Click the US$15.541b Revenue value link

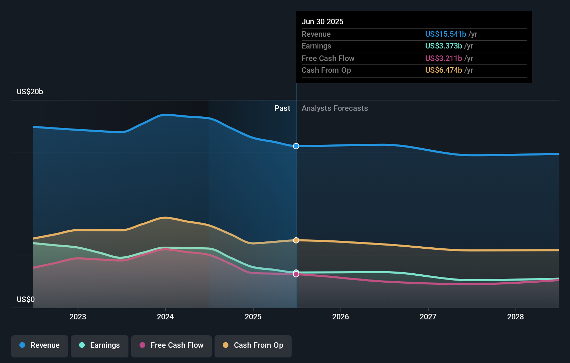click(445, 34)
